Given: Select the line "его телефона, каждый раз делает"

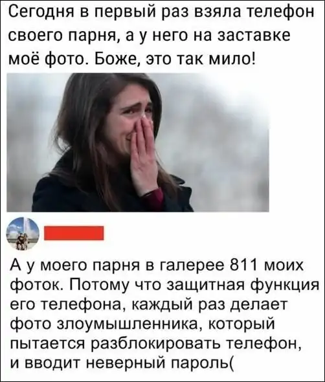Looking at the screenshot, I should coord(150,306).
